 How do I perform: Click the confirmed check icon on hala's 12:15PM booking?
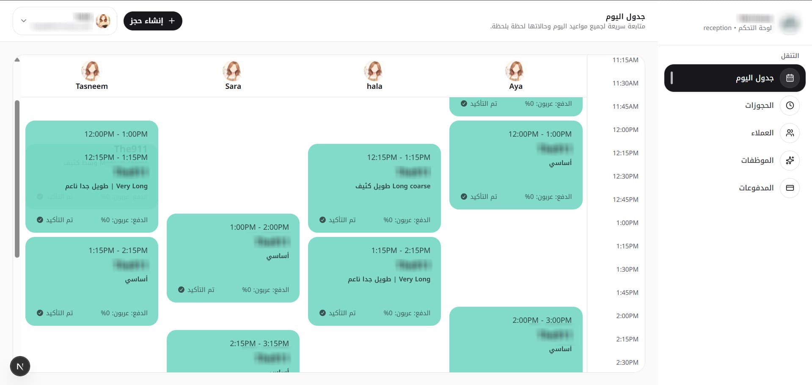(x=322, y=220)
